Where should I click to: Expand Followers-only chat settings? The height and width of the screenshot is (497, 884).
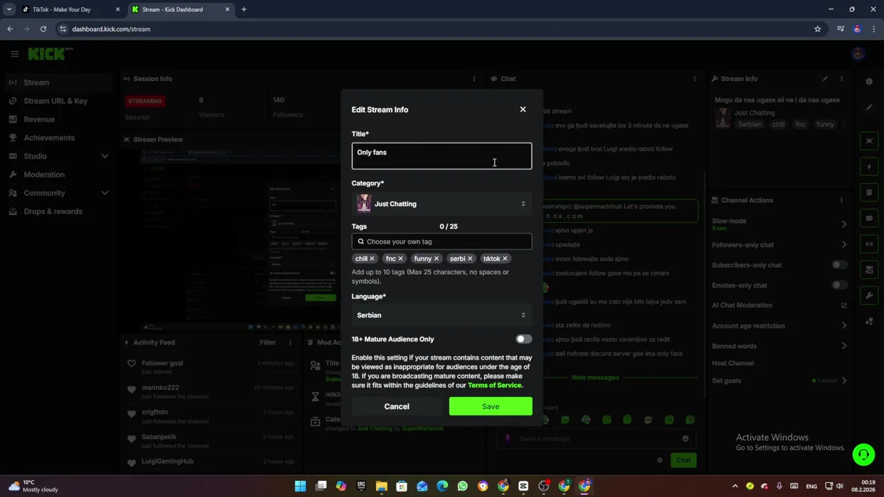(x=844, y=244)
